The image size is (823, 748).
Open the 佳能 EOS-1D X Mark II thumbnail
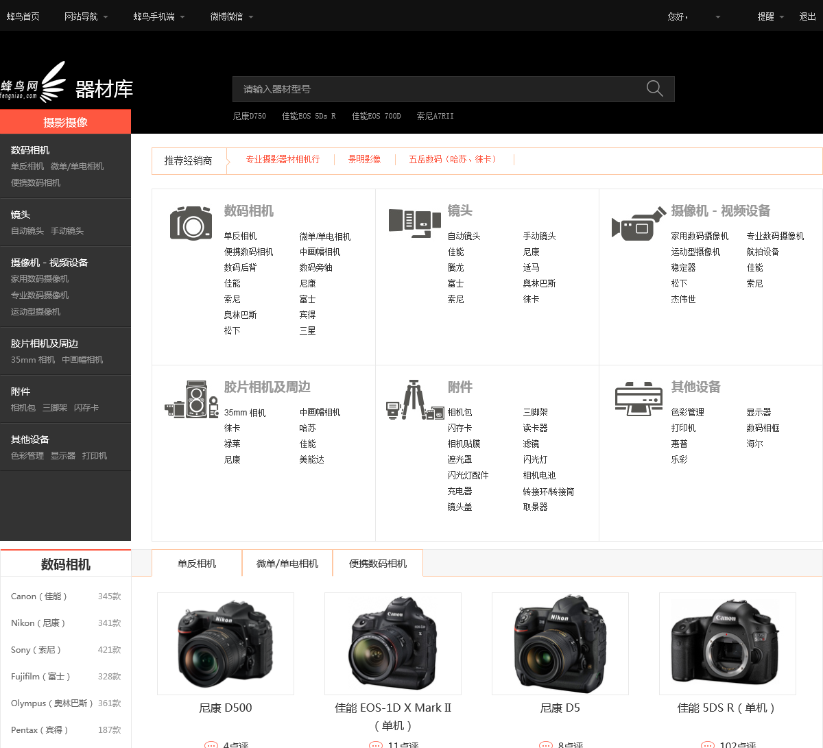click(x=393, y=644)
